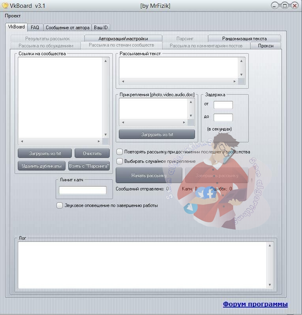
Task: Focus the delay 'от' field
Action: (223, 105)
